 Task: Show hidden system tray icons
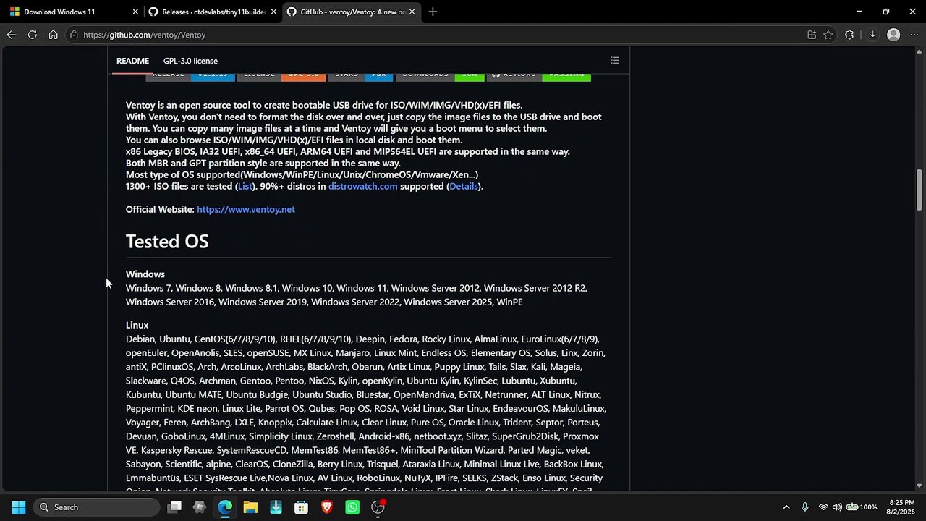[786, 507]
